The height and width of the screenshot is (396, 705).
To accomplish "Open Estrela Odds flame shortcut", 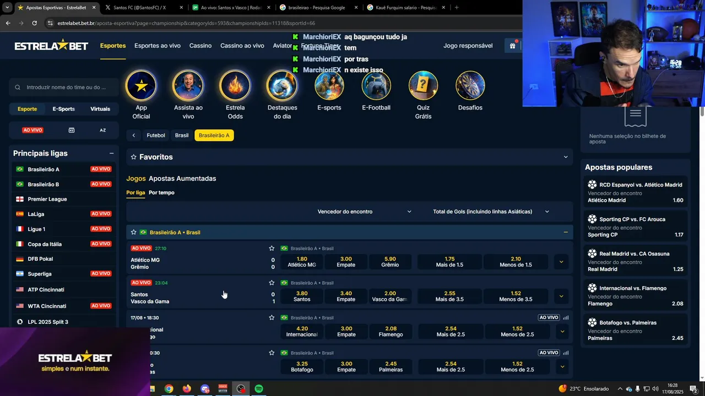I will point(235,86).
